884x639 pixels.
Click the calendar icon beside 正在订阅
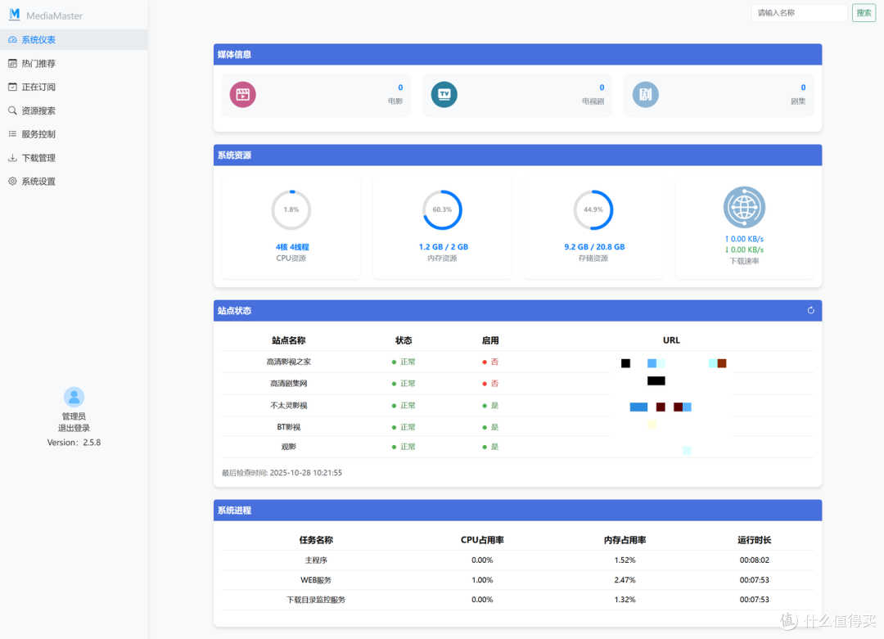(x=12, y=87)
